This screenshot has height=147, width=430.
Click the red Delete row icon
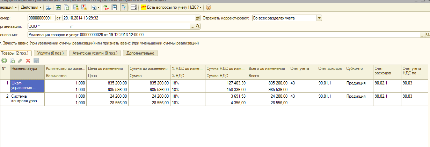coord(28,60)
